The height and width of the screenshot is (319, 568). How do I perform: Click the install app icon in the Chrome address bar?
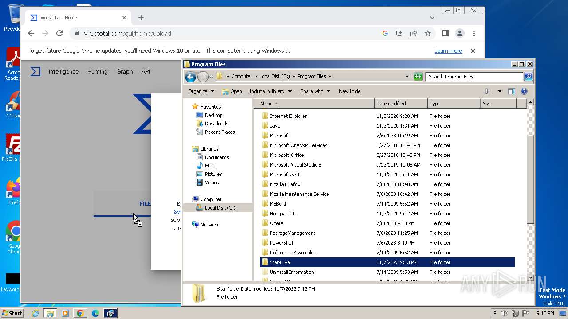click(x=399, y=33)
